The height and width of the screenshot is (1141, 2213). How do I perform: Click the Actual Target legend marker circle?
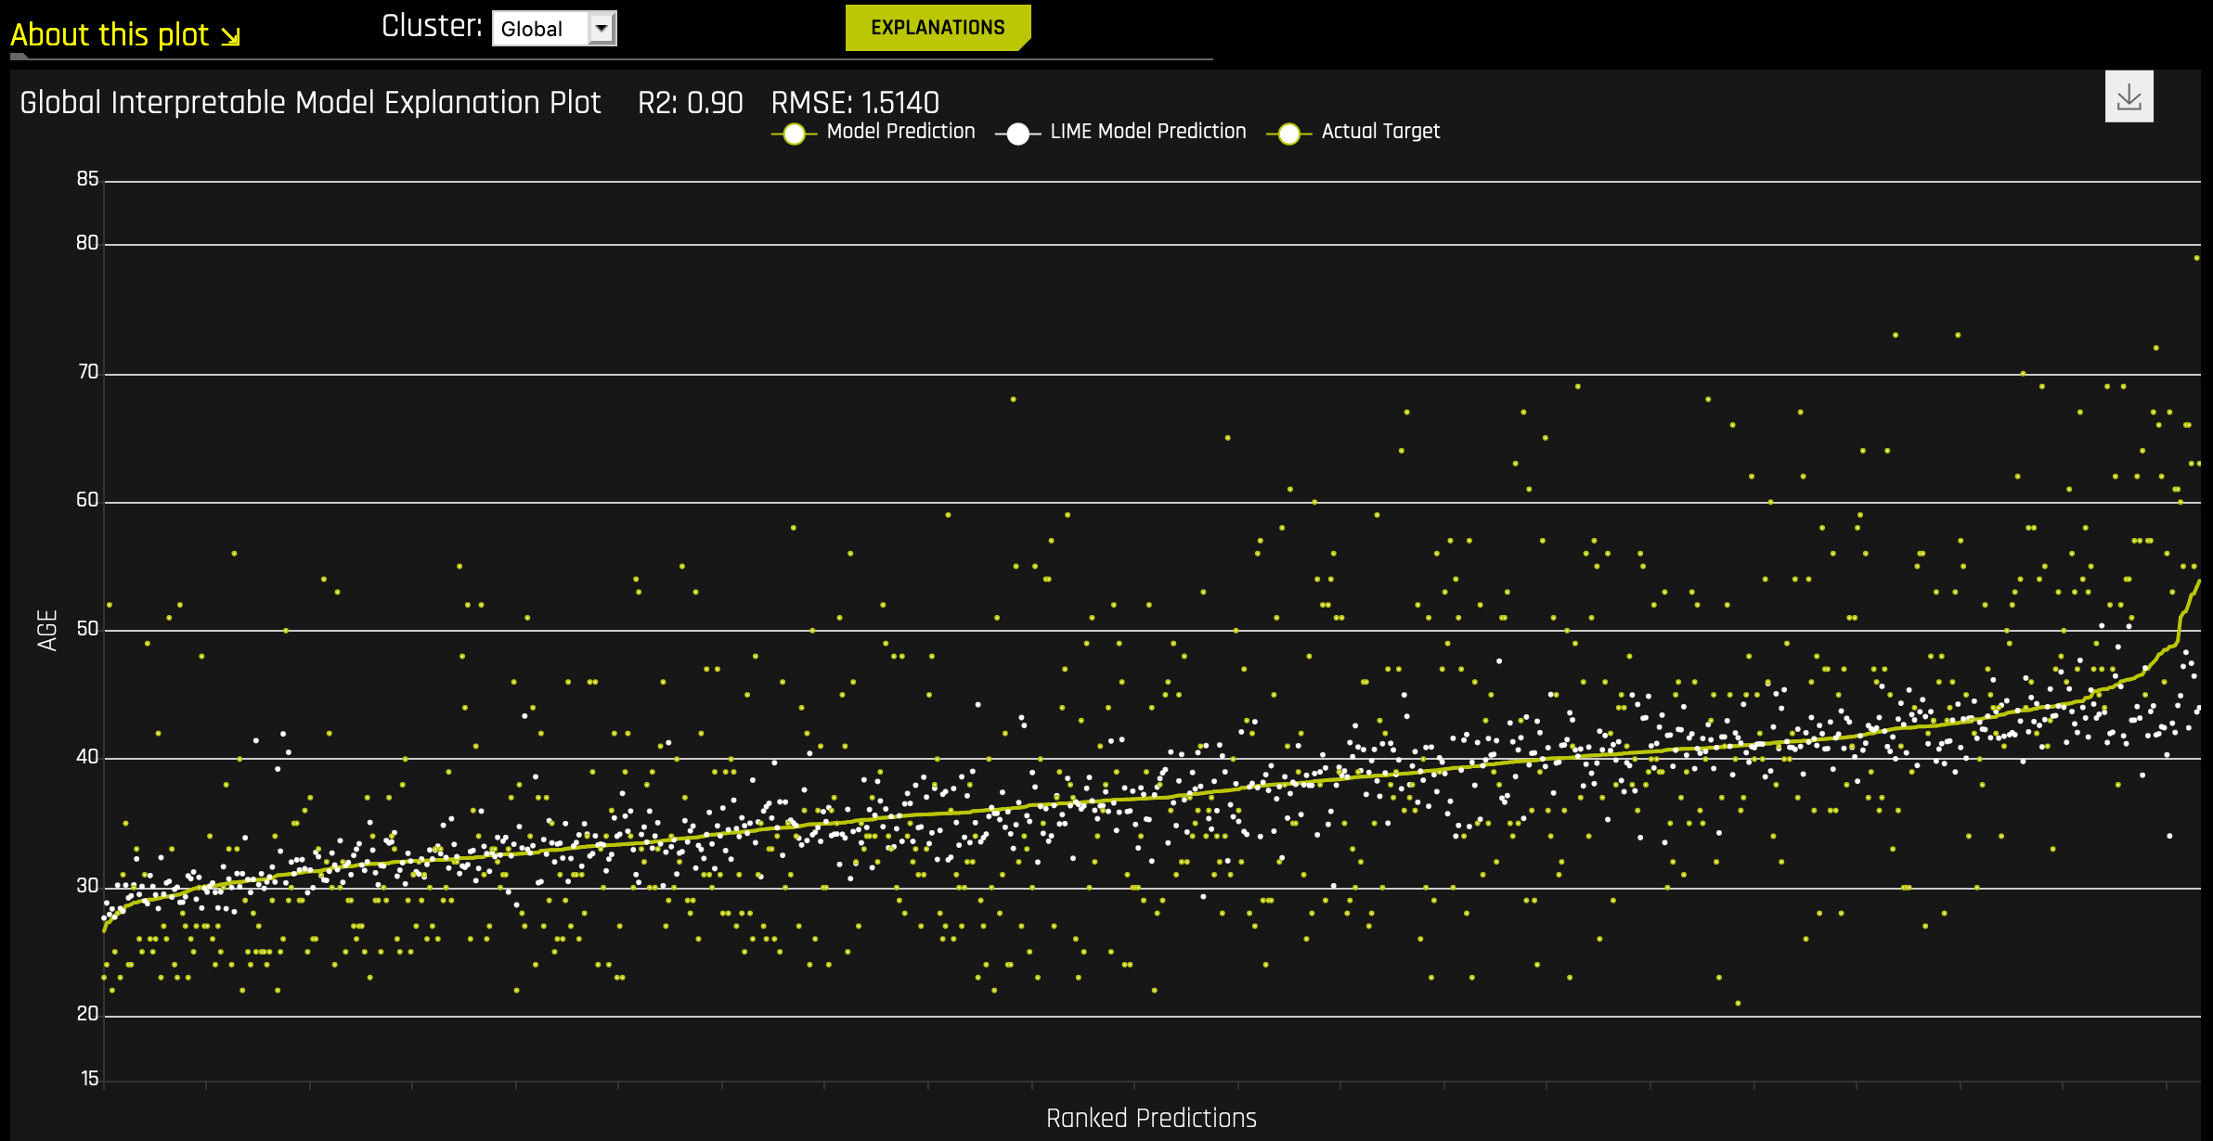[1288, 134]
